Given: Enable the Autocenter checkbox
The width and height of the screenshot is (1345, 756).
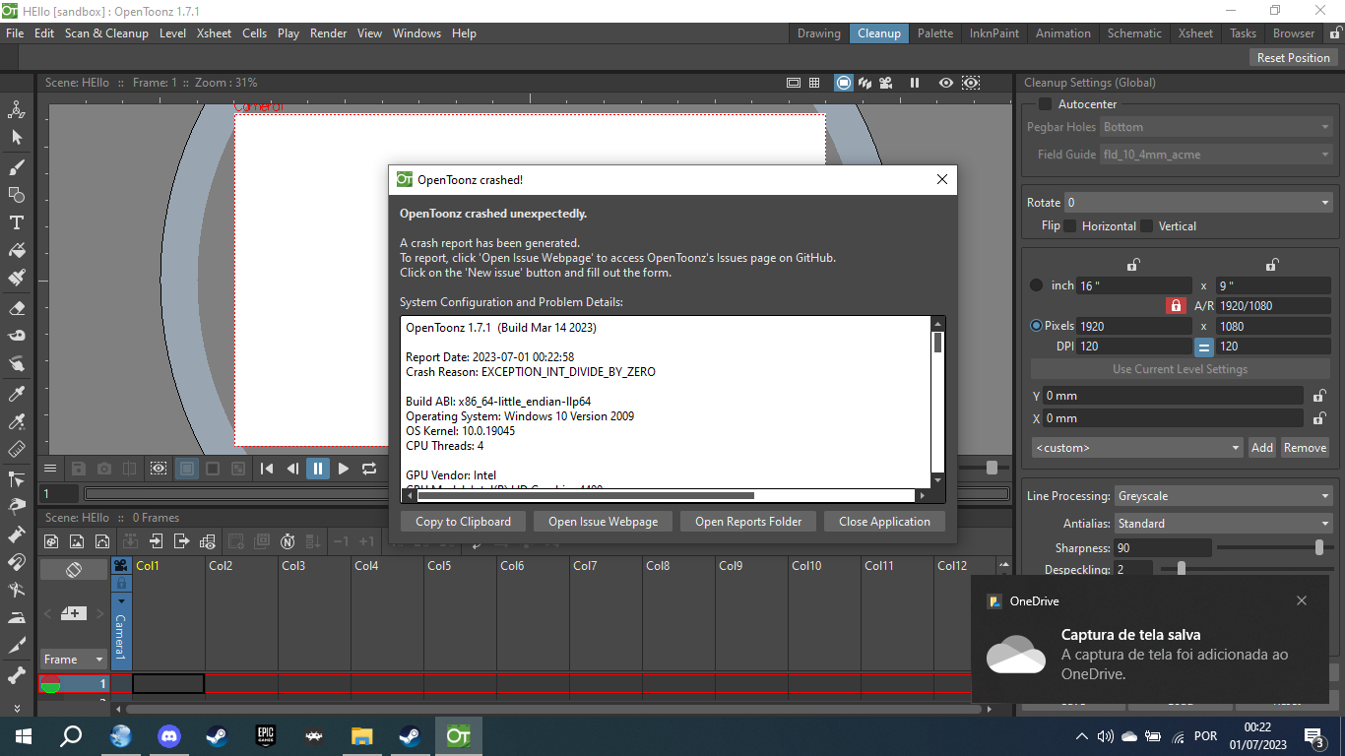Looking at the screenshot, I should 1045,103.
